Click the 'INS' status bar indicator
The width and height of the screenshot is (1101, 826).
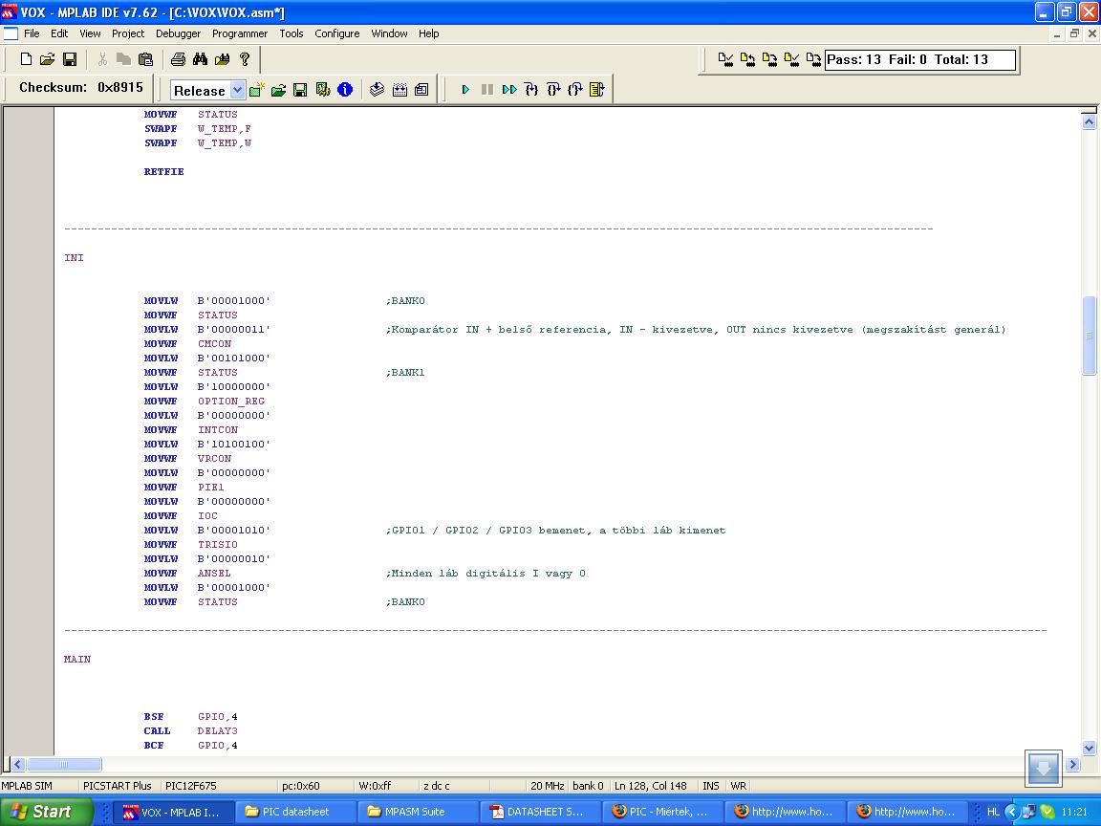(711, 786)
